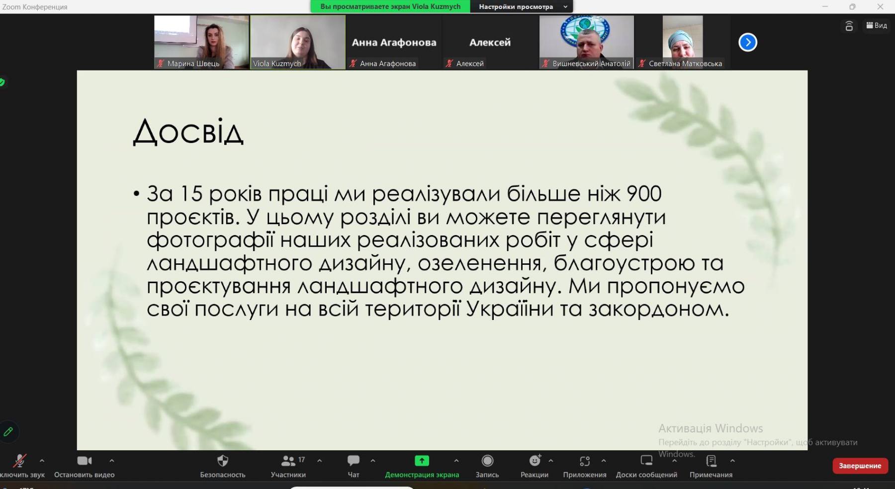Open the Безопасность shield icon

pos(222,461)
